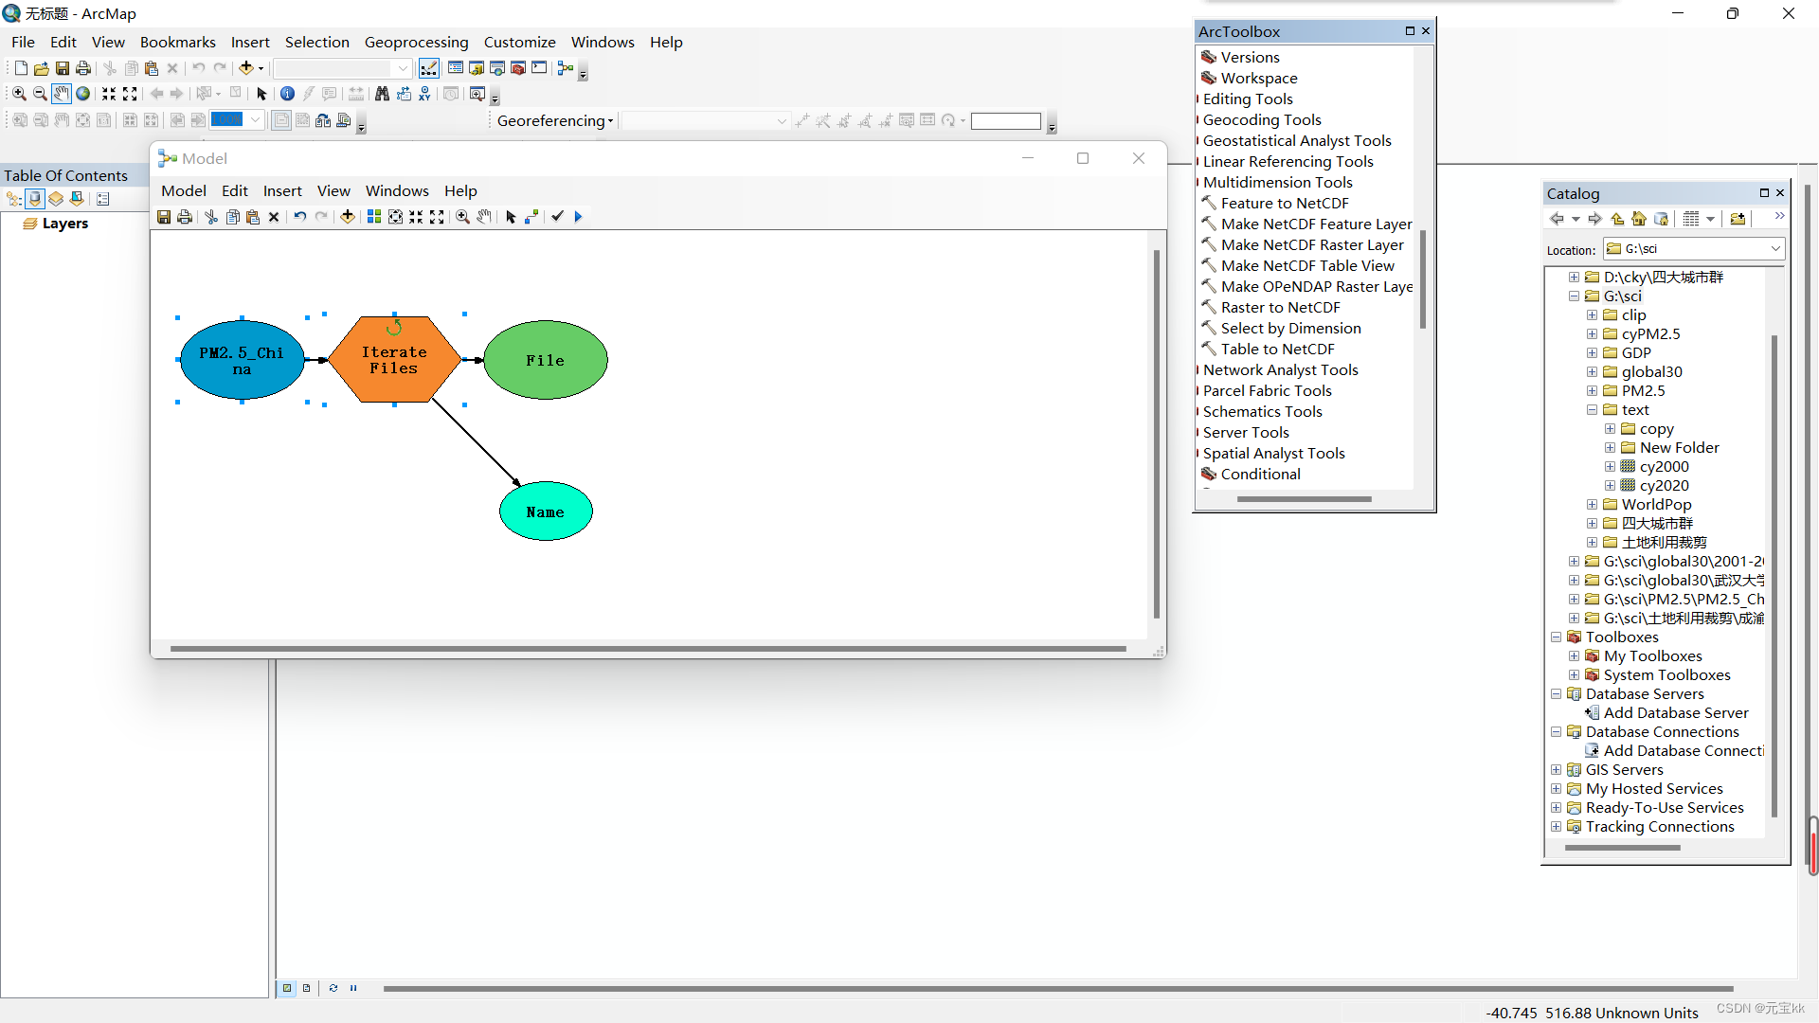Open the Find binoculars tool

[382, 94]
